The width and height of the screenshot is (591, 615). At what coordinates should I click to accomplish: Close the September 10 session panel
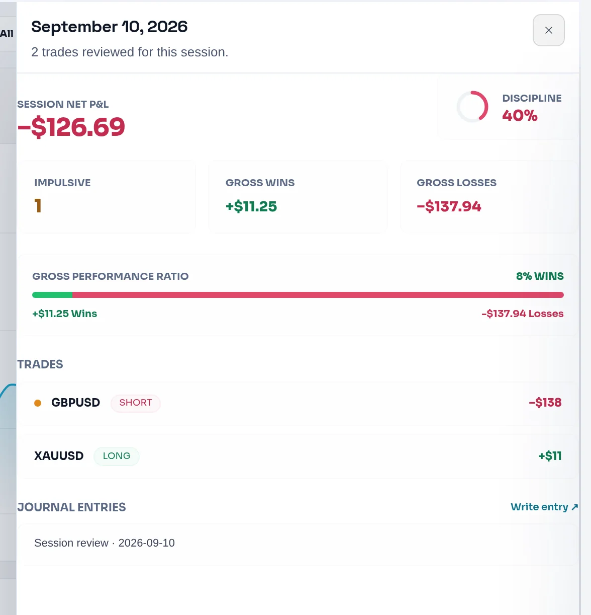click(548, 30)
